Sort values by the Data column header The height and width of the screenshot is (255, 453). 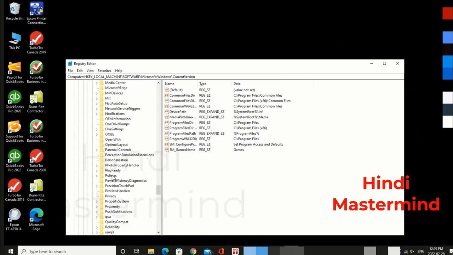273,84
